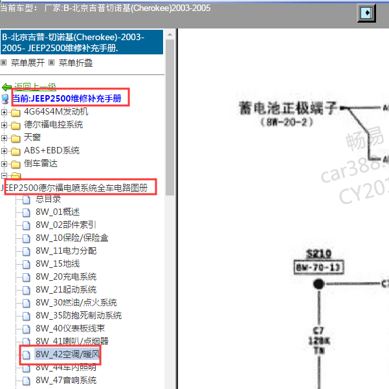This screenshot has height=389, width=389.
Task: Click the folder icon of 德尔福电控系统
Action: click(16, 126)
